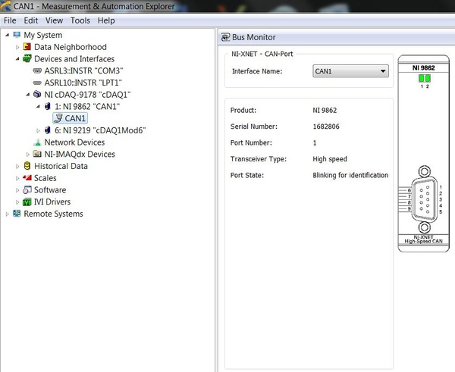Click the Devices and Interfaces icon
The image size is (455, 372).
(27, 58)
